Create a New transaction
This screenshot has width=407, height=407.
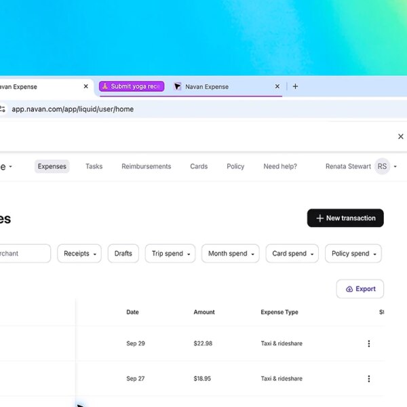coord(345,218)
